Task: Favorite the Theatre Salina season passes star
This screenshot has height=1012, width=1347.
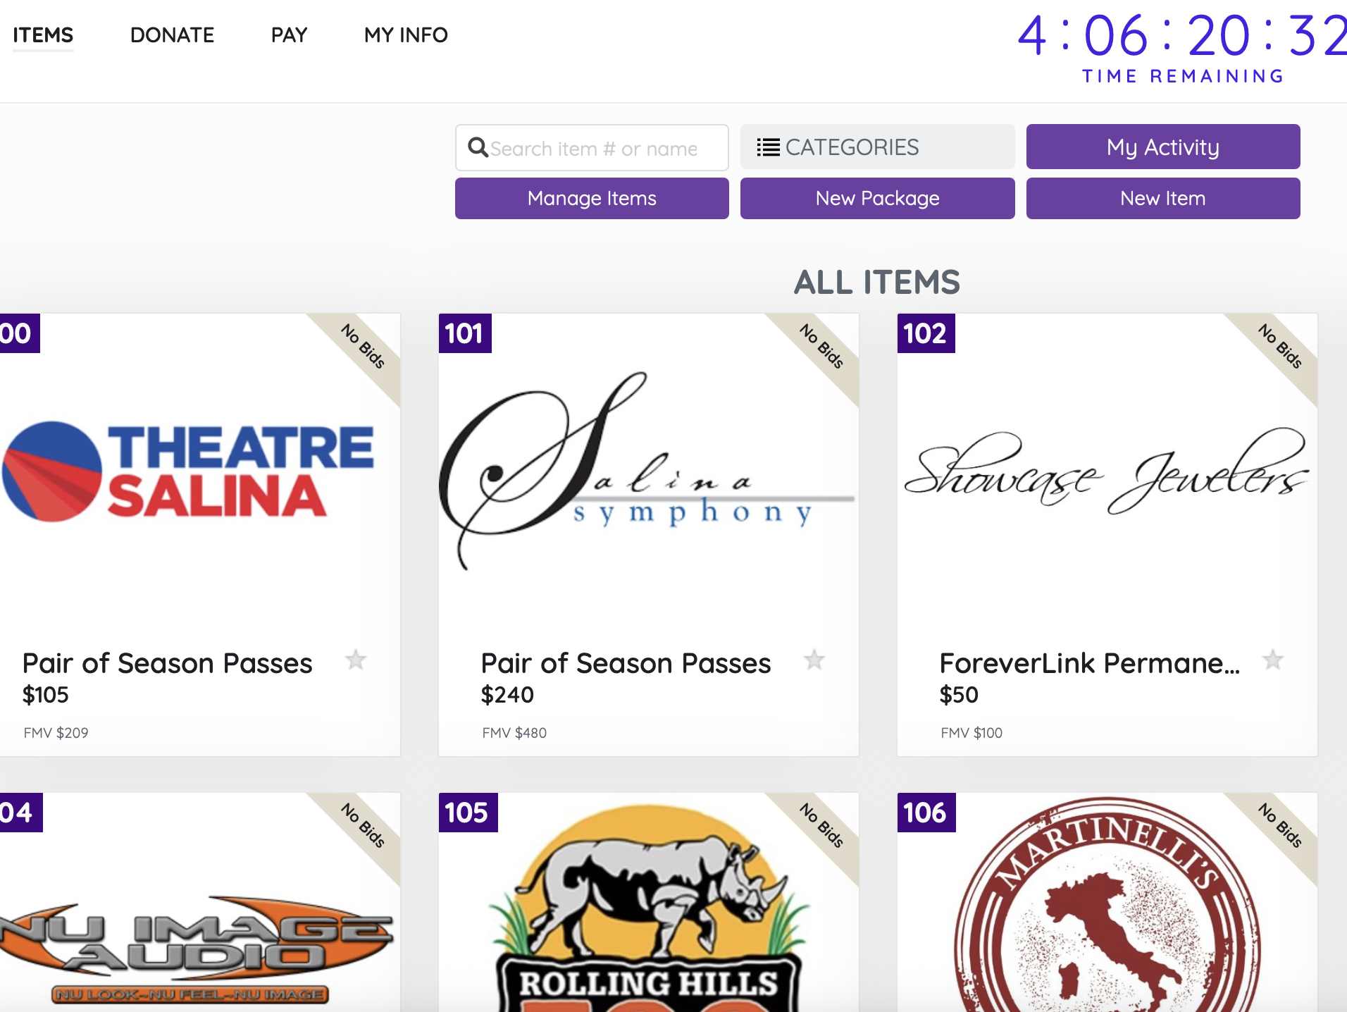Action: click(x=356, y=660)
